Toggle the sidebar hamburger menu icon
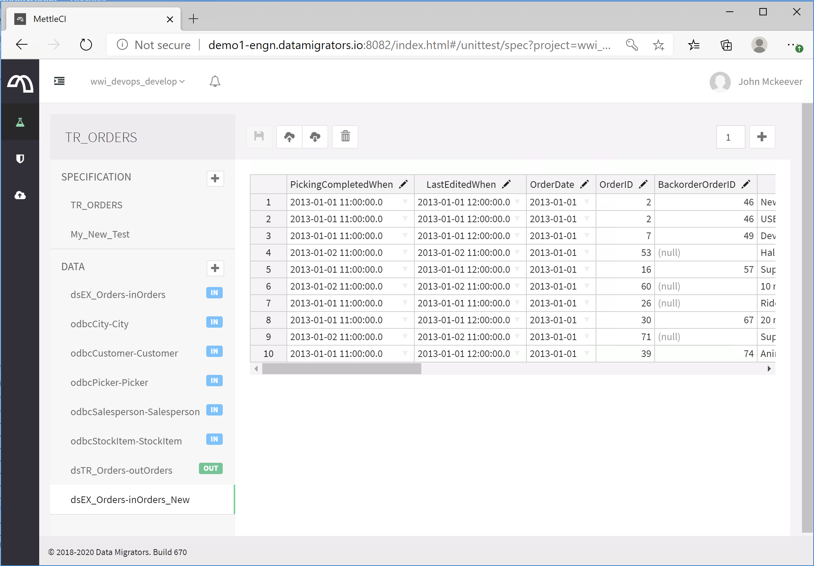This screenshot has width=814, height=566. click(59, 81)
